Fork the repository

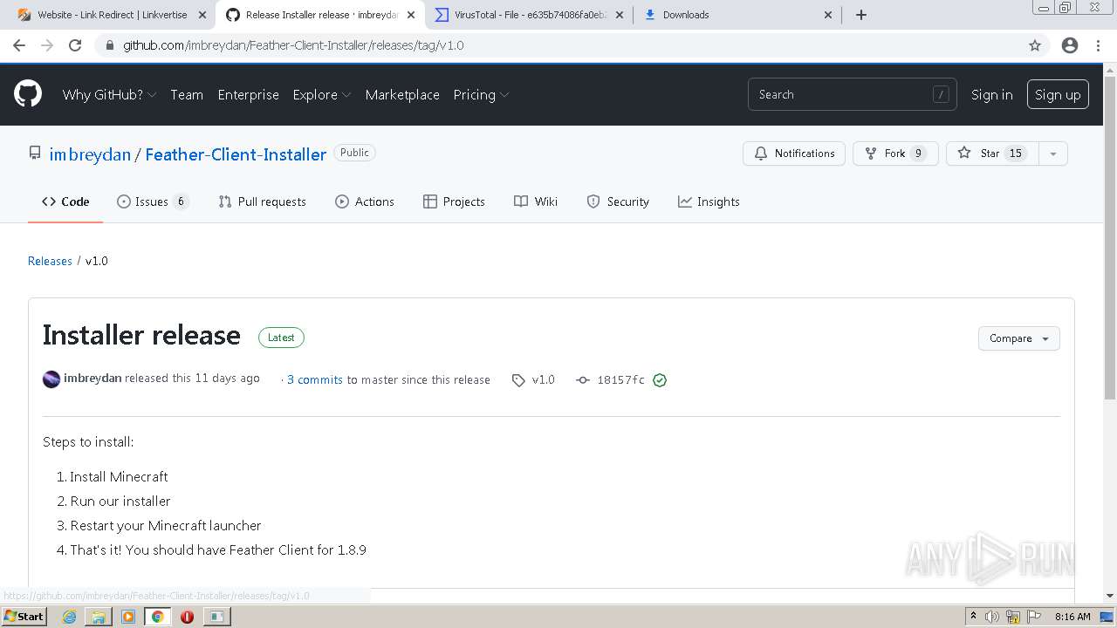[895, 154]
